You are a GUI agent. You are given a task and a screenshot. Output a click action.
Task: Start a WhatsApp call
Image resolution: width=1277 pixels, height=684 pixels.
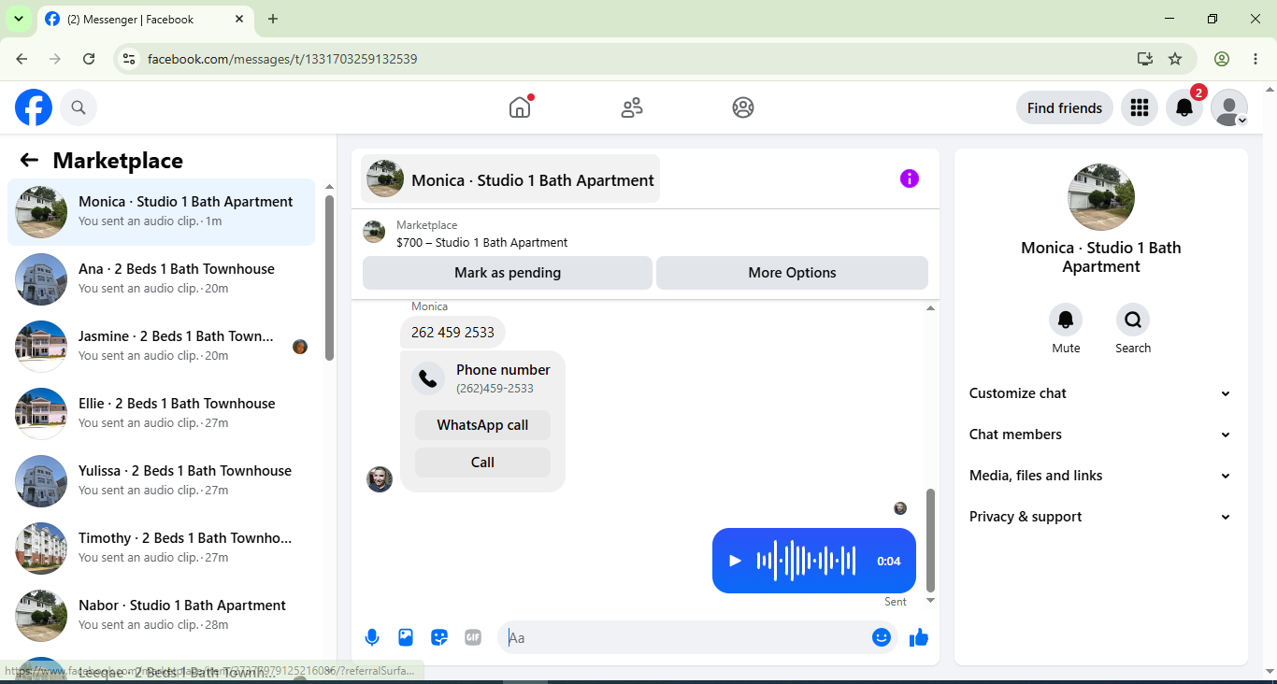pyautogui.click(x=482, y=425)
